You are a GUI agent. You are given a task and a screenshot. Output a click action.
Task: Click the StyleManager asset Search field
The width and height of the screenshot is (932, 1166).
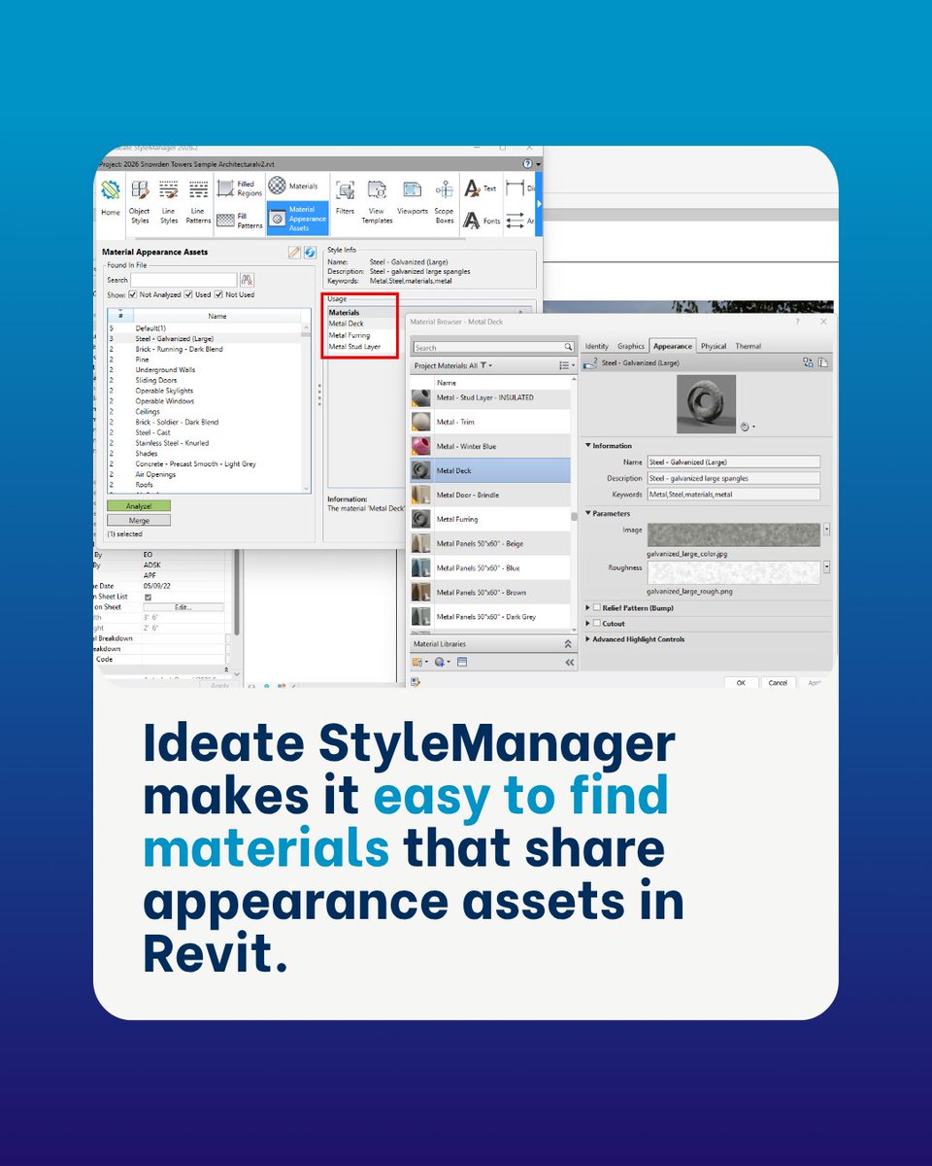[183, 280]
